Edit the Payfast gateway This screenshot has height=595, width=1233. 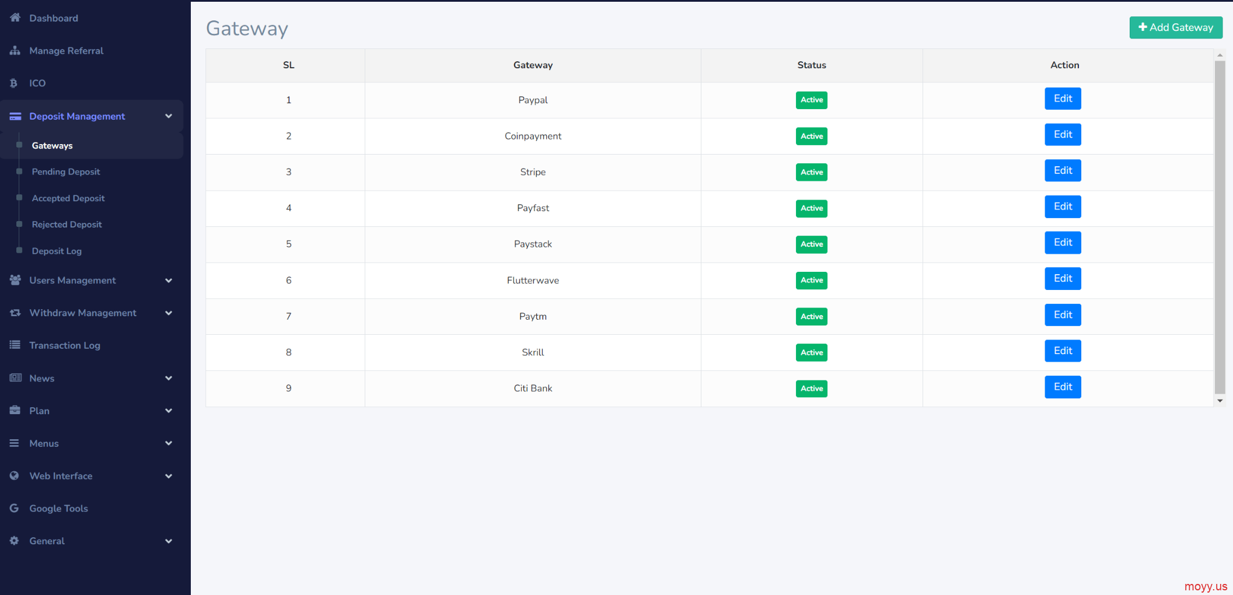coord(1063,206)
